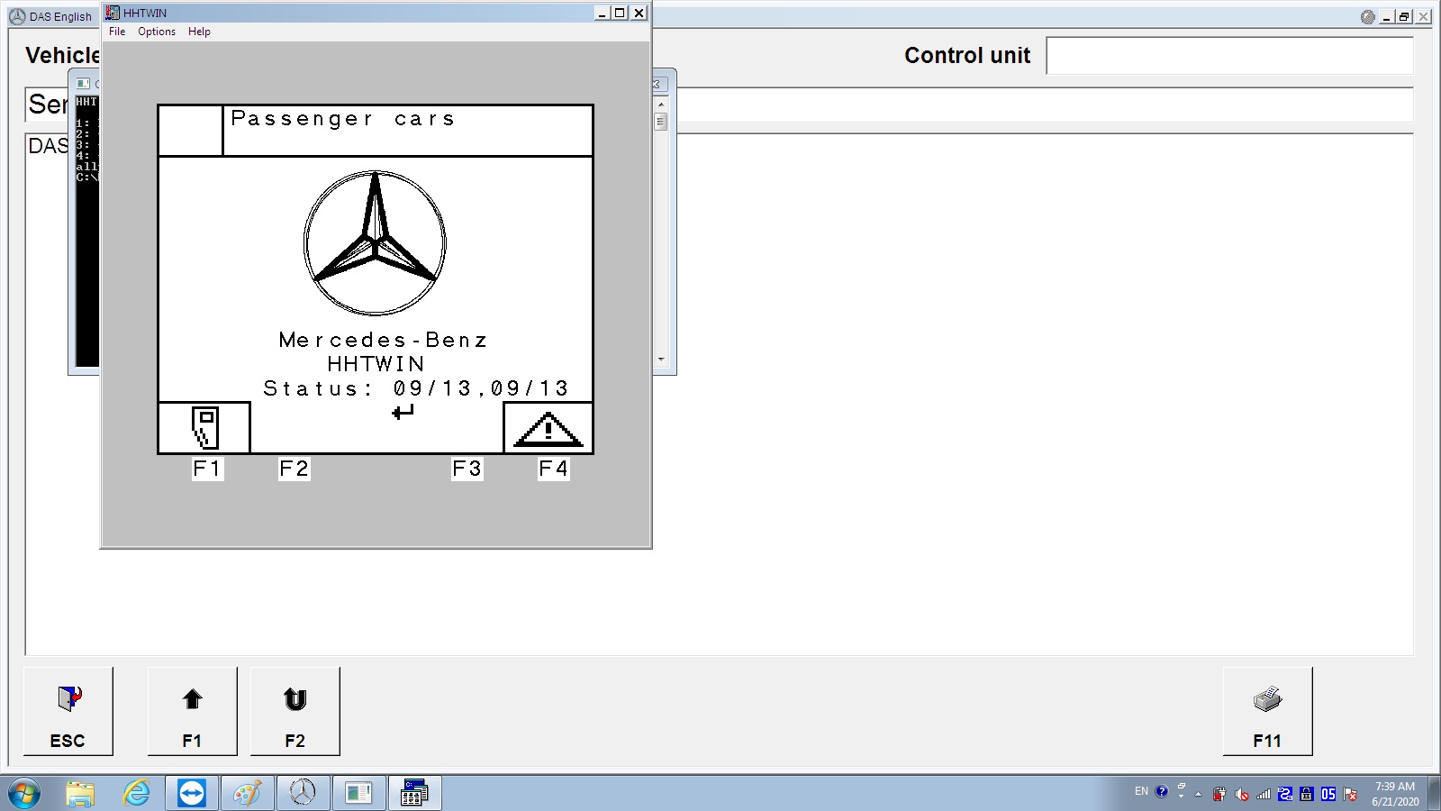Click the blue 05 tray icon
Viewport: 1441px width, 811px height.
(1328, 794)
